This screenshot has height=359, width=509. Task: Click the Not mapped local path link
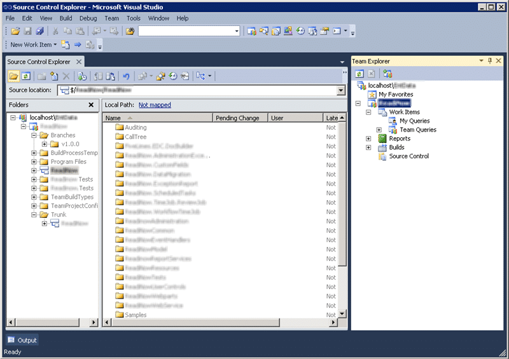pyautogui.click(x=155, y=105)
